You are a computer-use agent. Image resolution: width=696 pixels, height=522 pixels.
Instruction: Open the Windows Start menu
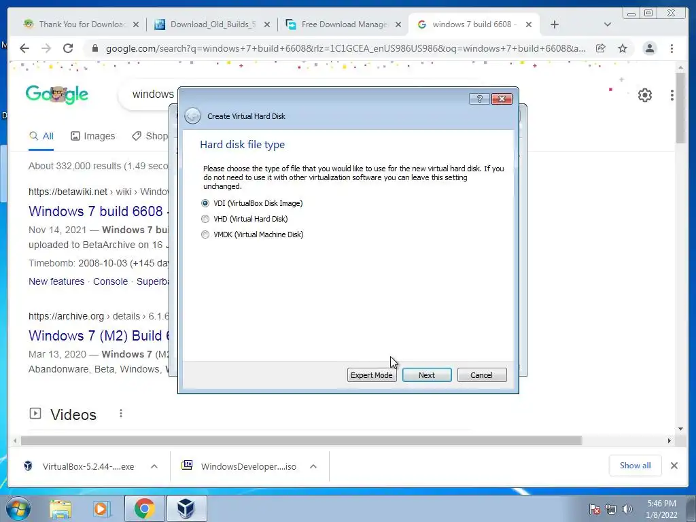18,508
